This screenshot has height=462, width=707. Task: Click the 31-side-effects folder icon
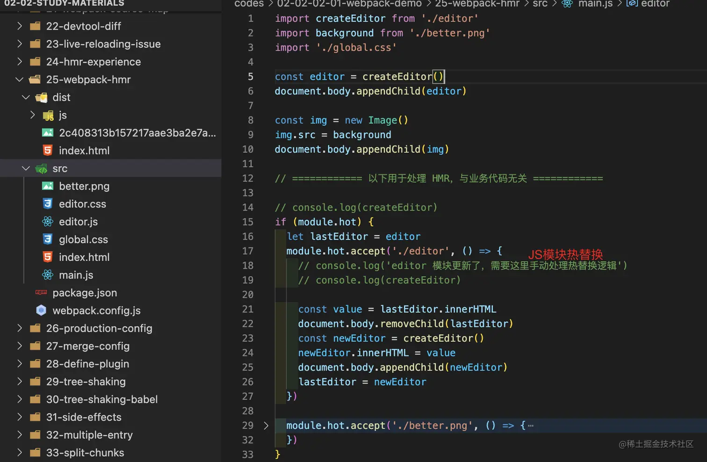(x=35, y=417)
